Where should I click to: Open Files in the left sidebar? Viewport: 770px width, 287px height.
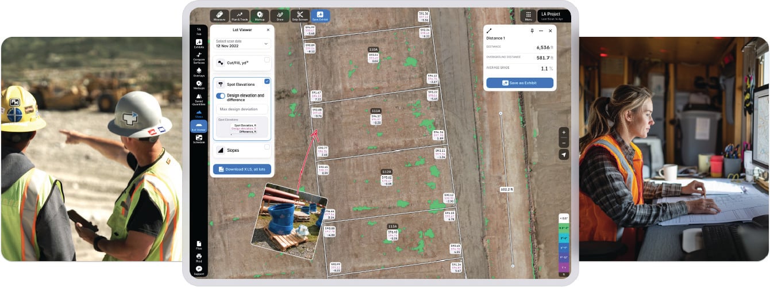pyautogui.click(x=199, y=245)
